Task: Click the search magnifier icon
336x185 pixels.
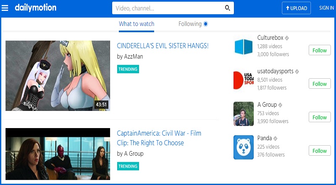Action: [227, 8]
